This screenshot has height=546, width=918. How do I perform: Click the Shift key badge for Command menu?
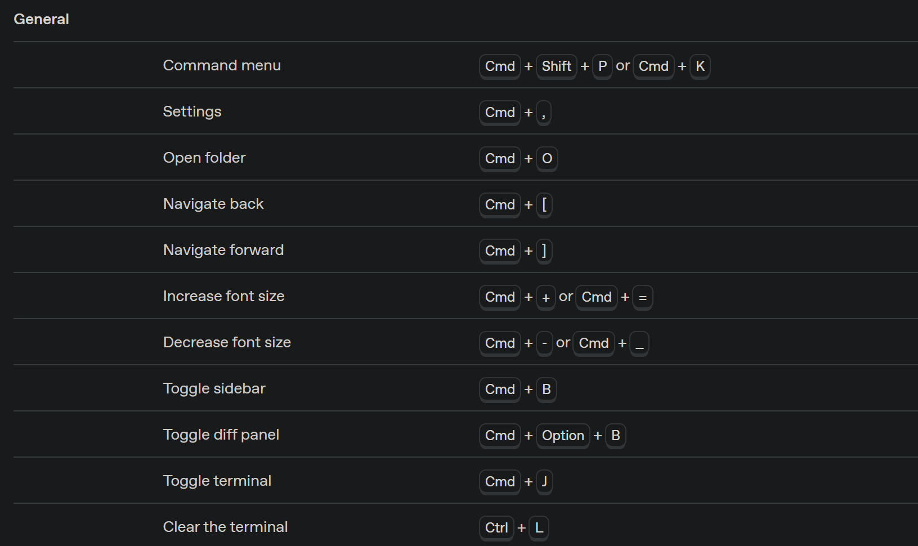click(x=556, y=66)
